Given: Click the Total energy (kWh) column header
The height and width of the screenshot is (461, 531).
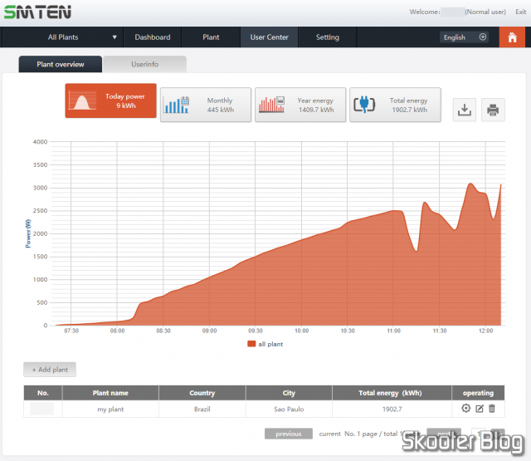Looking at the screenshot, I should click(392, 393).
